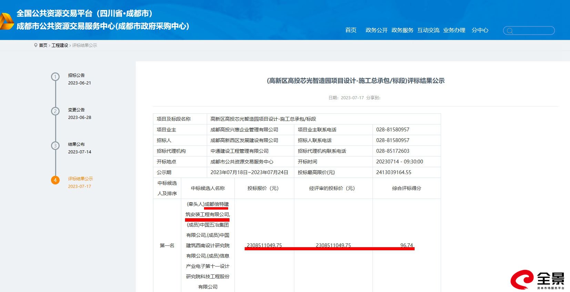This screenshot has height=292, width=570.
Task: Click the 招标代理机构 label cell
Action: (180, 151)
